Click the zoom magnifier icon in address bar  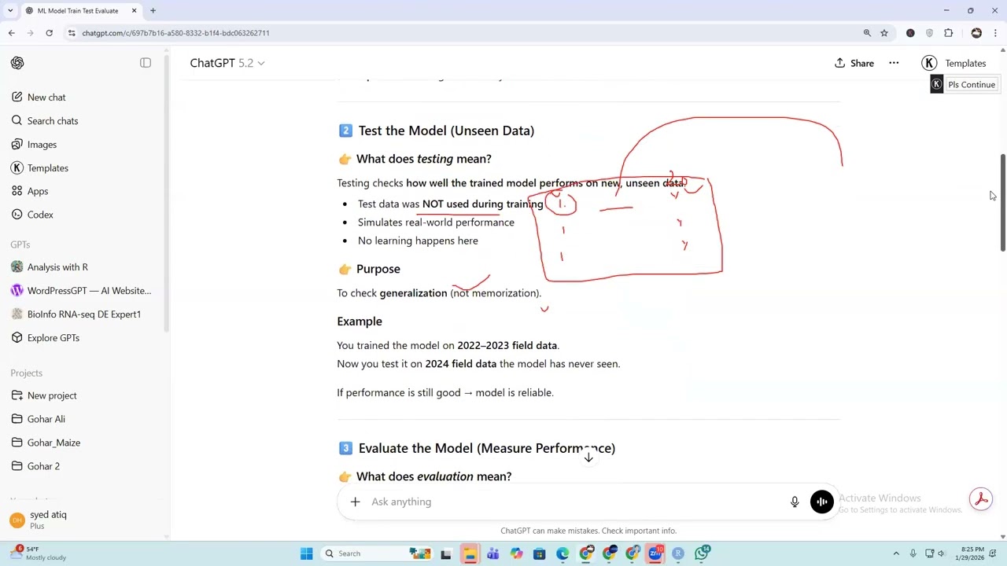(x=867, y=33)
